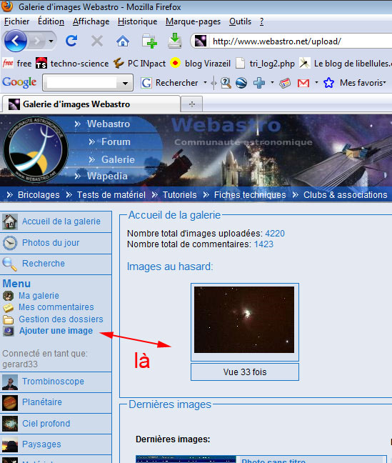Click the stop loading X icon

97,41
